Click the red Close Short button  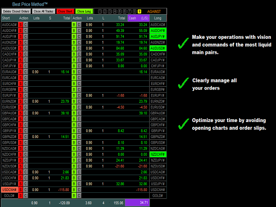[65, 12]
